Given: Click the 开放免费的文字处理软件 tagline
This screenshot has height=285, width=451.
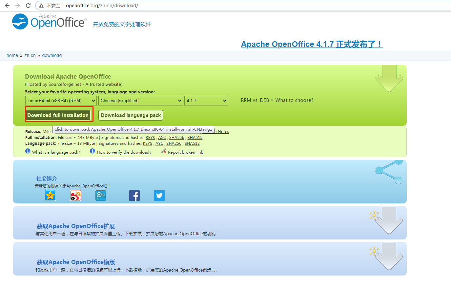Looking at the screenshot, I should pyautogui.click(x=122, y=24).
